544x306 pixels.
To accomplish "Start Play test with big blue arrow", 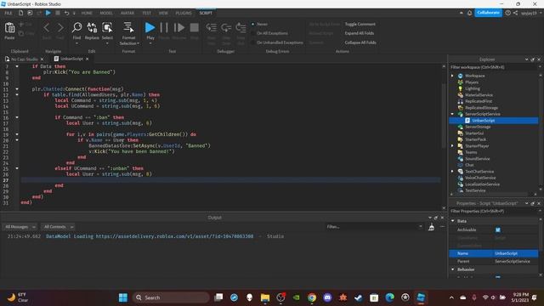I will click(150, 27).
